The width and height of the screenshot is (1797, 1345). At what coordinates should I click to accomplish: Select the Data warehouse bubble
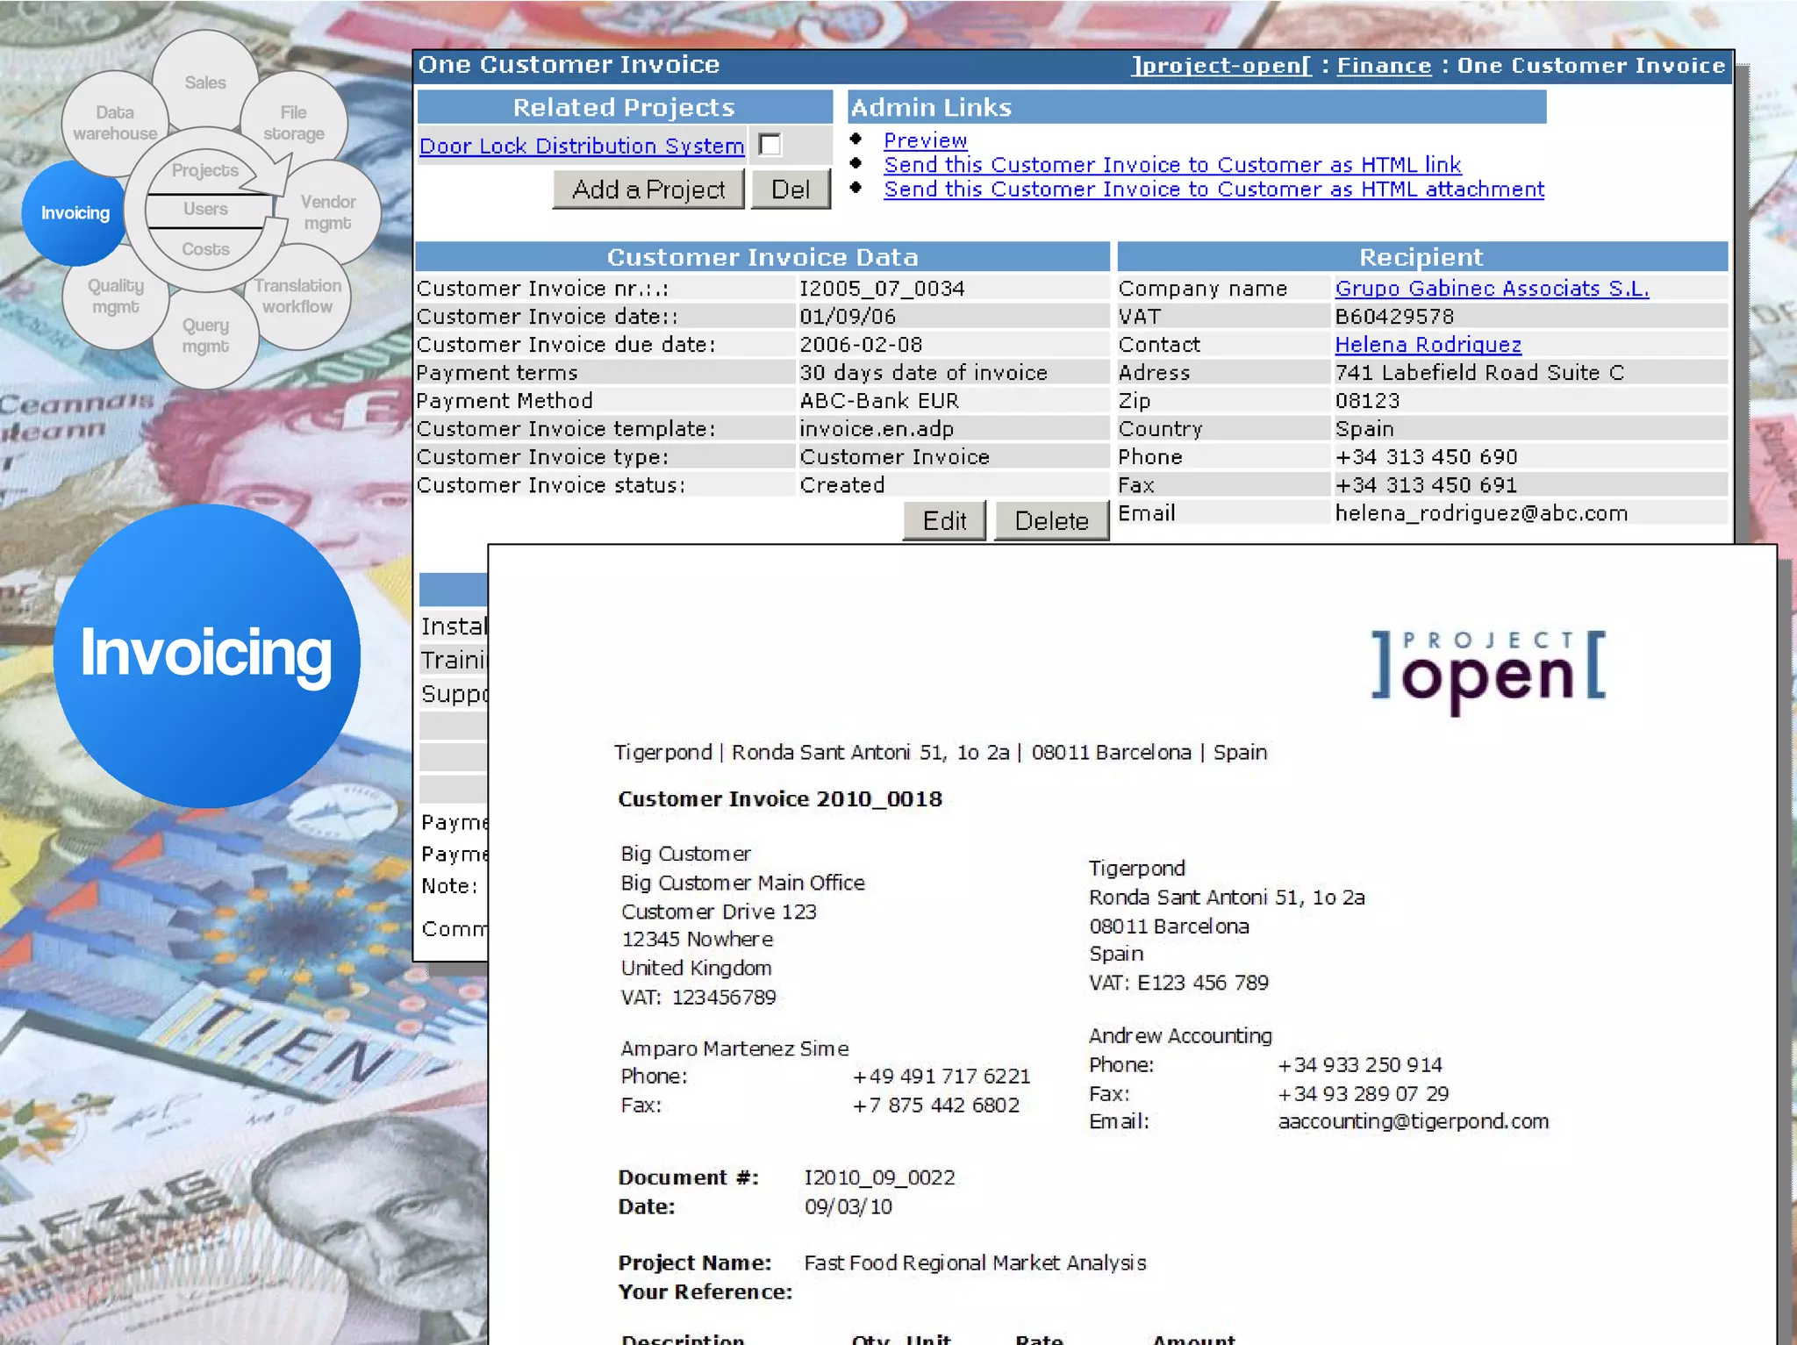click(115, 123)
